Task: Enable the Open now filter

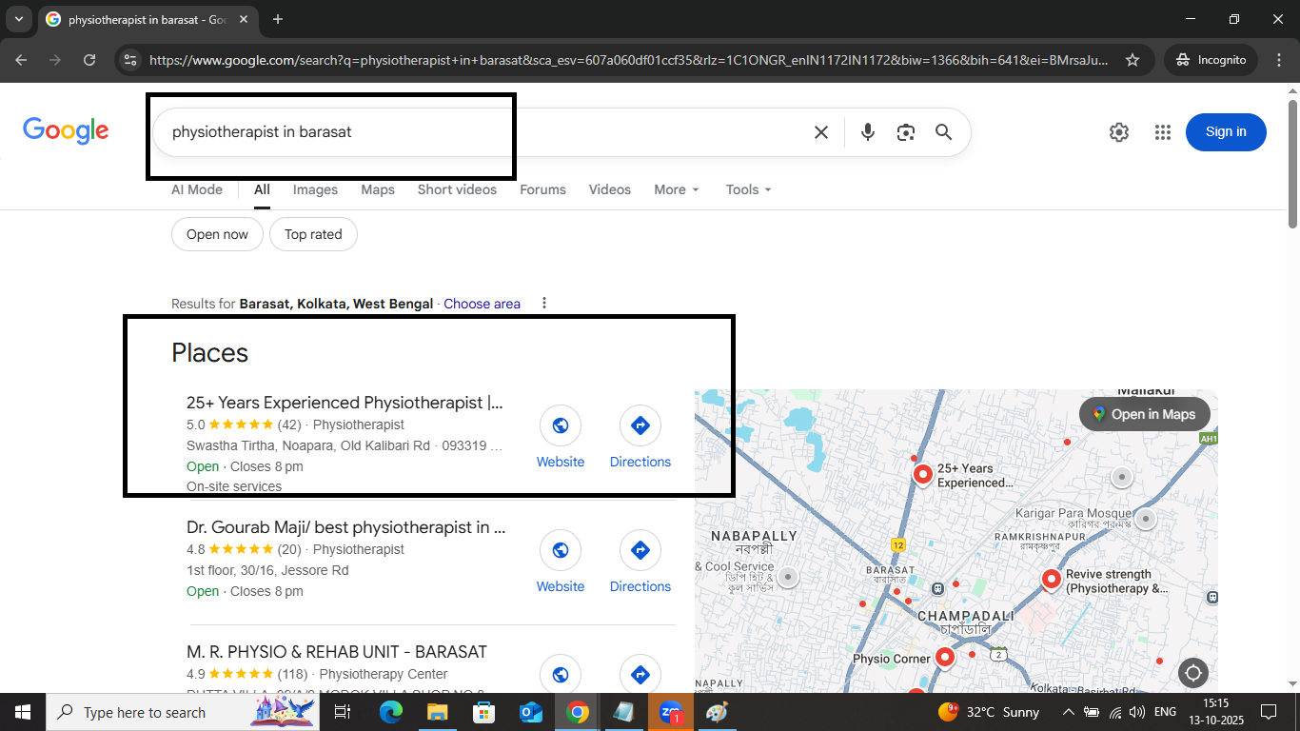Action: tap(217, 234)
